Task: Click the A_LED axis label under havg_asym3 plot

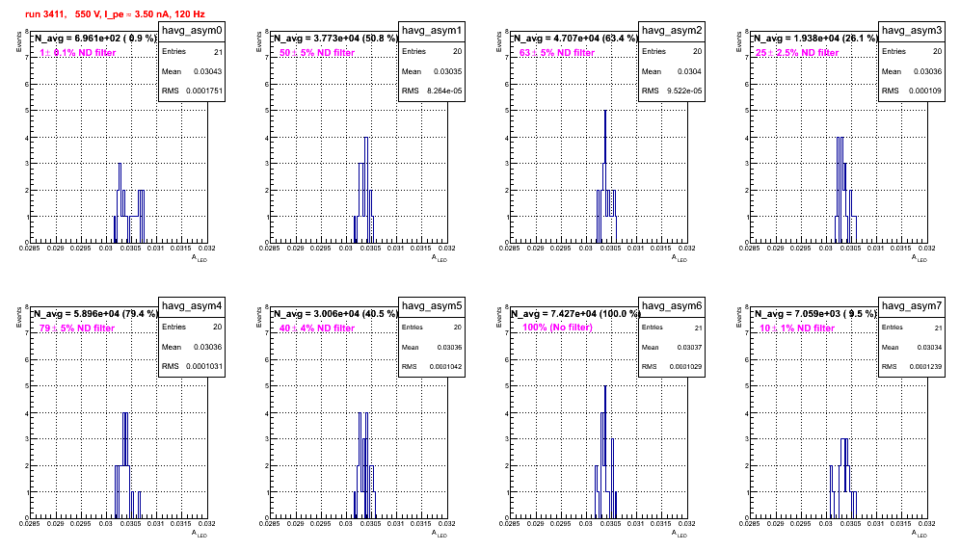Action: [x=920, y=258]
